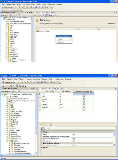Click Open File folder icon in designer window
This screenshot has width=118, height=160.
pos(35,82)
